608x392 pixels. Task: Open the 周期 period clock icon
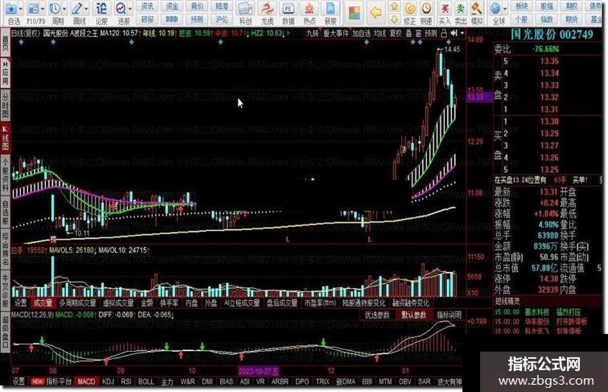point(55,9)
